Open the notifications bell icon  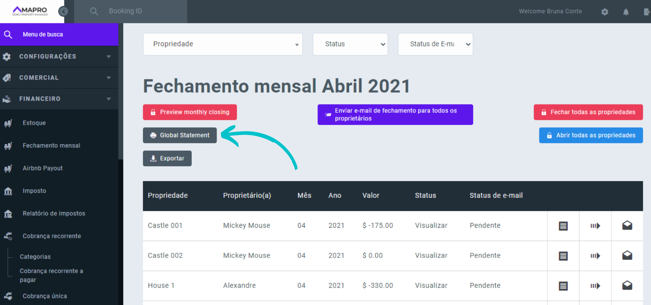[x=626, y=12]
